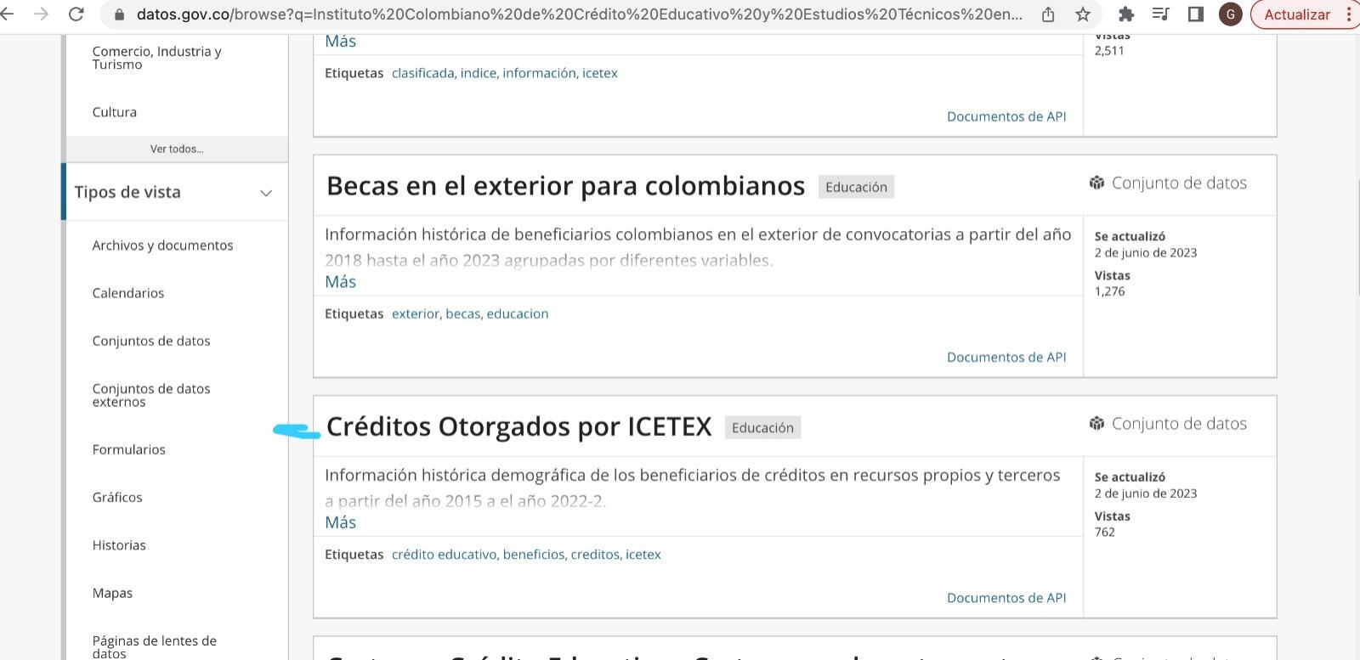Click the clasificada tag
This screenshot has height=660, width=1360.
click(x=422, y=73)
